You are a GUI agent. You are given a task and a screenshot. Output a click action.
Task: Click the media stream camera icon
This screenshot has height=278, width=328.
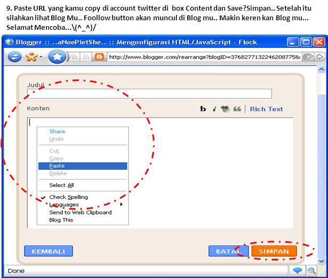pyautogui.click(x=74, y=57)
